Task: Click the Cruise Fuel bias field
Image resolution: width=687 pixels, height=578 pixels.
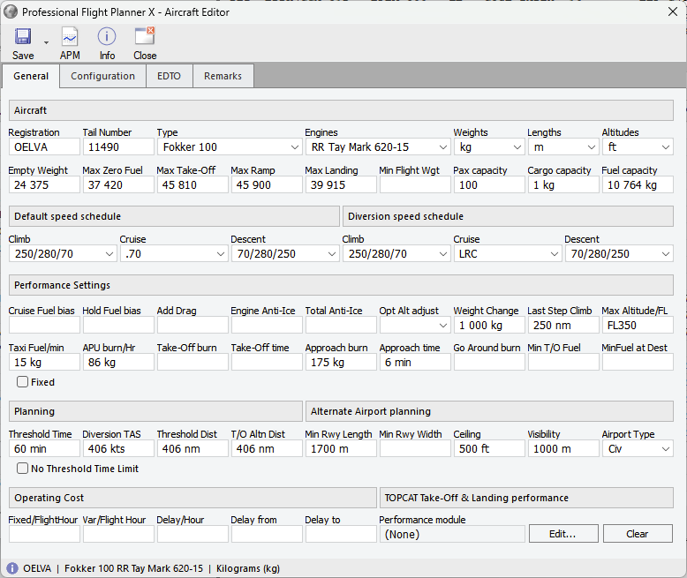Action: pos(44,326)
